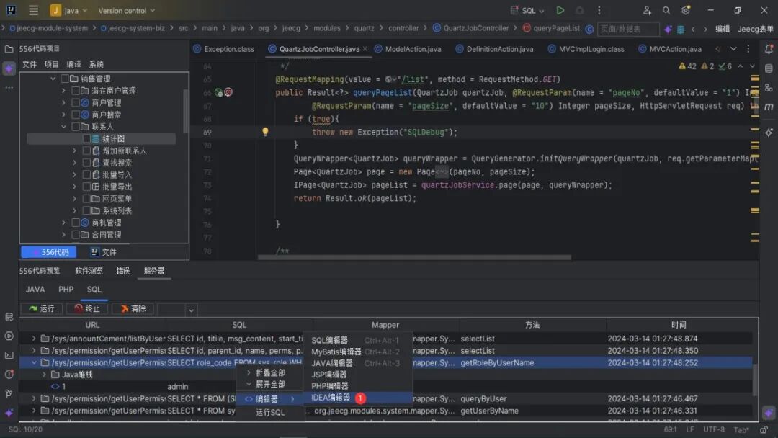The width and height of the screenshot is (778, 438).
Task: Click the green Run icon in top toolbar
Action: [560, 10]
